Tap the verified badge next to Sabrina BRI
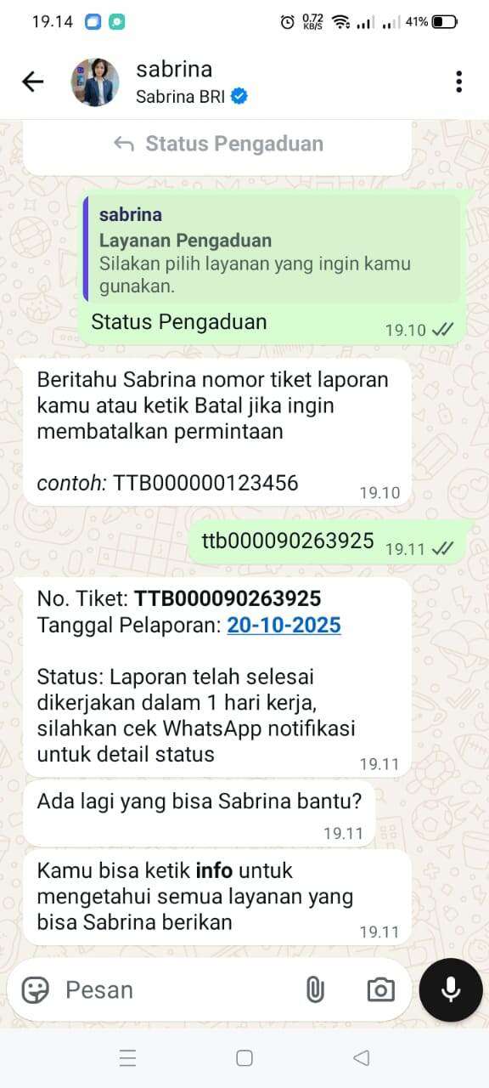Viewport: 489px width, 1088px height. click(239, 96)
